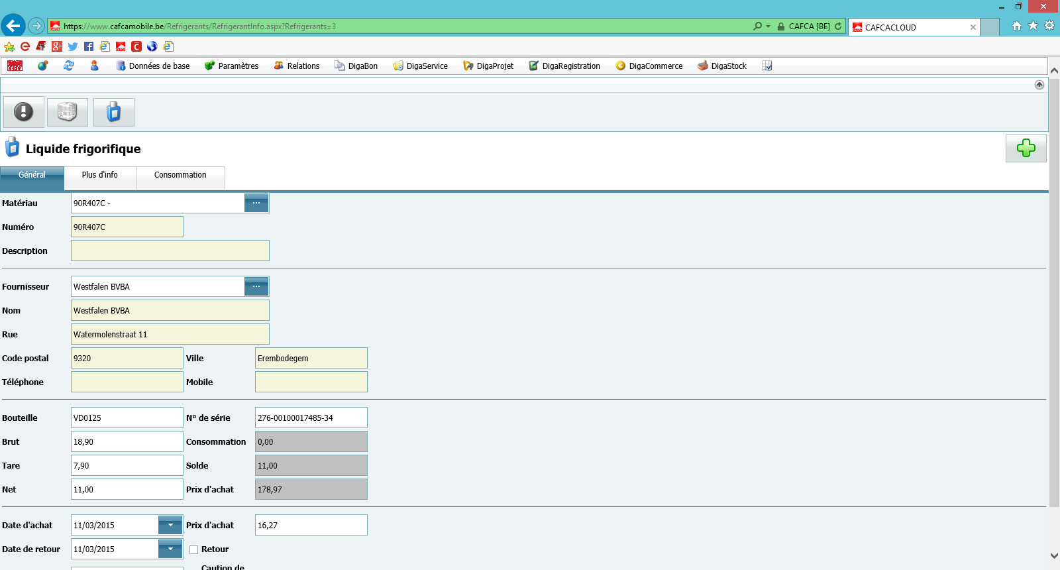Viewport: 1060px width, 570px height.
Task: Click the Google+ favorites bar icon
Action: point(57,46)
